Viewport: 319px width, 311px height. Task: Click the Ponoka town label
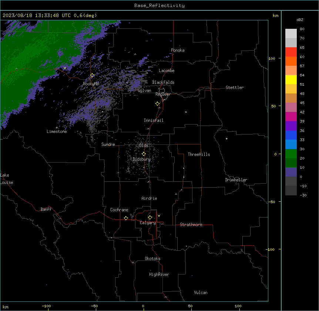click(178, 50)
